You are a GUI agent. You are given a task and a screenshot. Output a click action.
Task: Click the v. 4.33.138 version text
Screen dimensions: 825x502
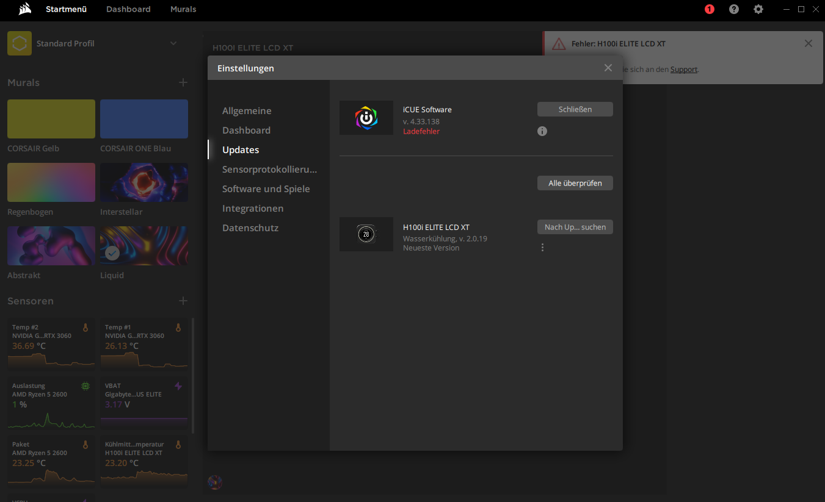tap(421, 122)
